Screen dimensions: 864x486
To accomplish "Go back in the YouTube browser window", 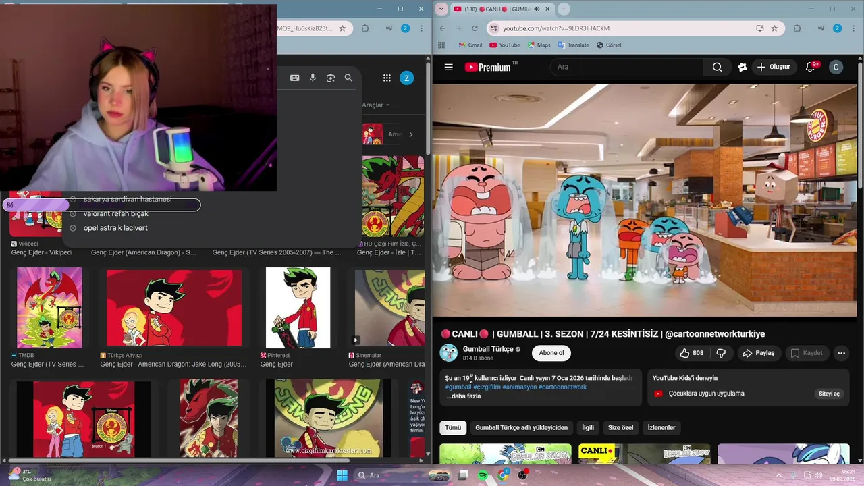I will [x=442, y=28].
